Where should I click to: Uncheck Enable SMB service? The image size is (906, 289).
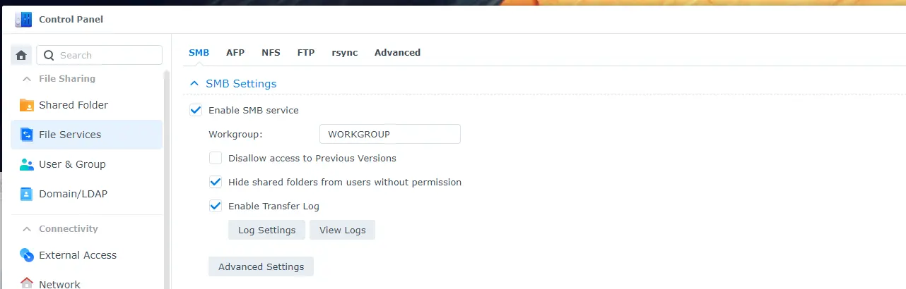point(196,111)
